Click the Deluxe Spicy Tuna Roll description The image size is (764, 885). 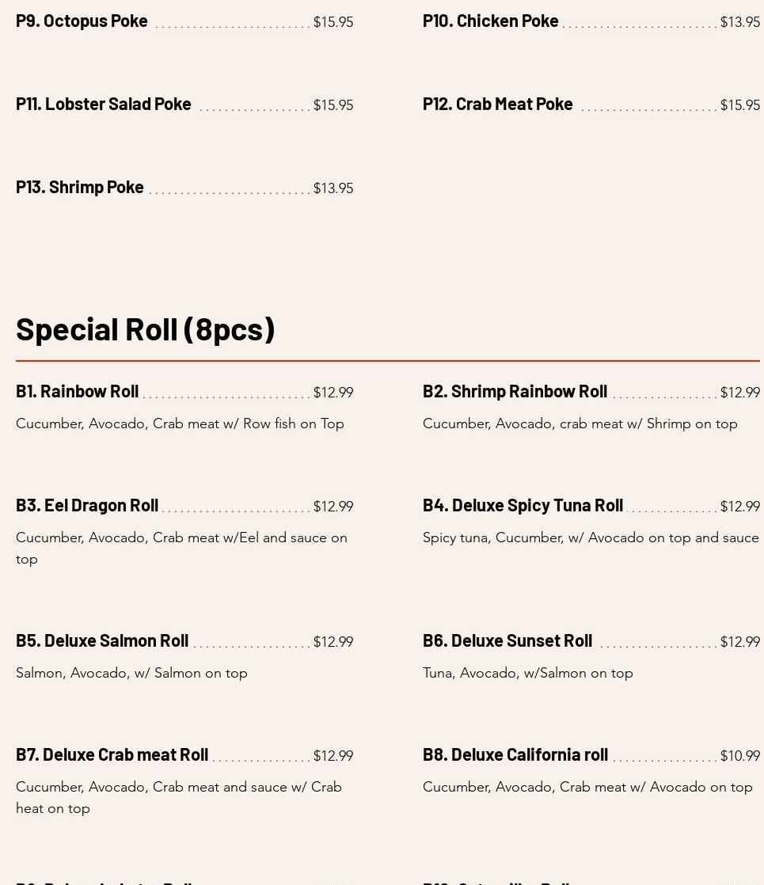click(591, 537)
